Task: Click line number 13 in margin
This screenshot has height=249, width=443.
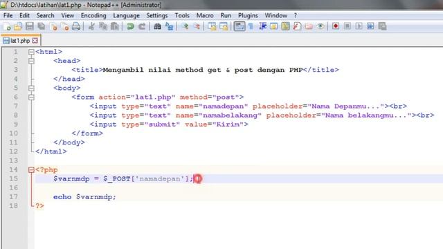Action: tap(13, 160)
